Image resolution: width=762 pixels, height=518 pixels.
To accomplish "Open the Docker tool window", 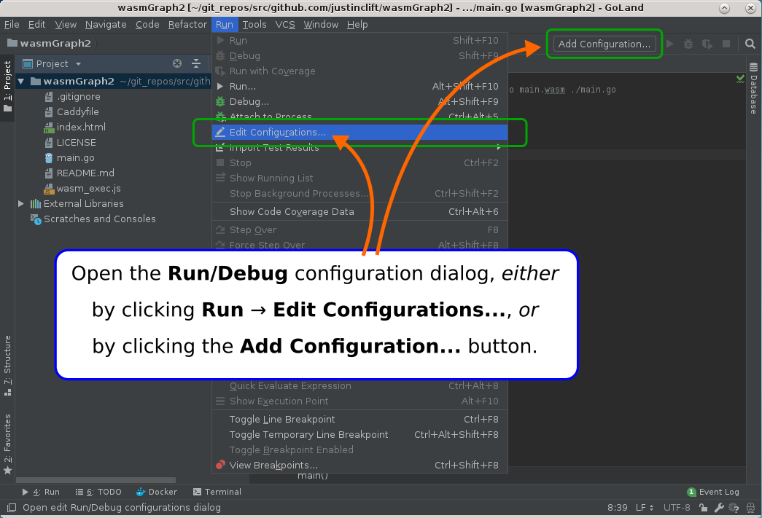I will click(x=157, y=492).
